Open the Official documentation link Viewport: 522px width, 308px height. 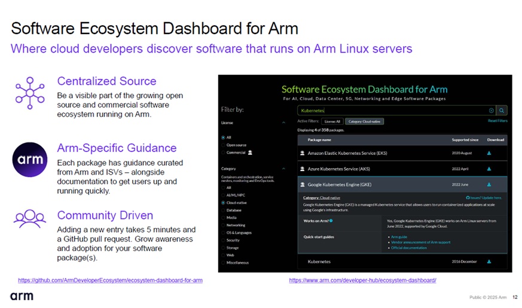click(x=408, y=248)
